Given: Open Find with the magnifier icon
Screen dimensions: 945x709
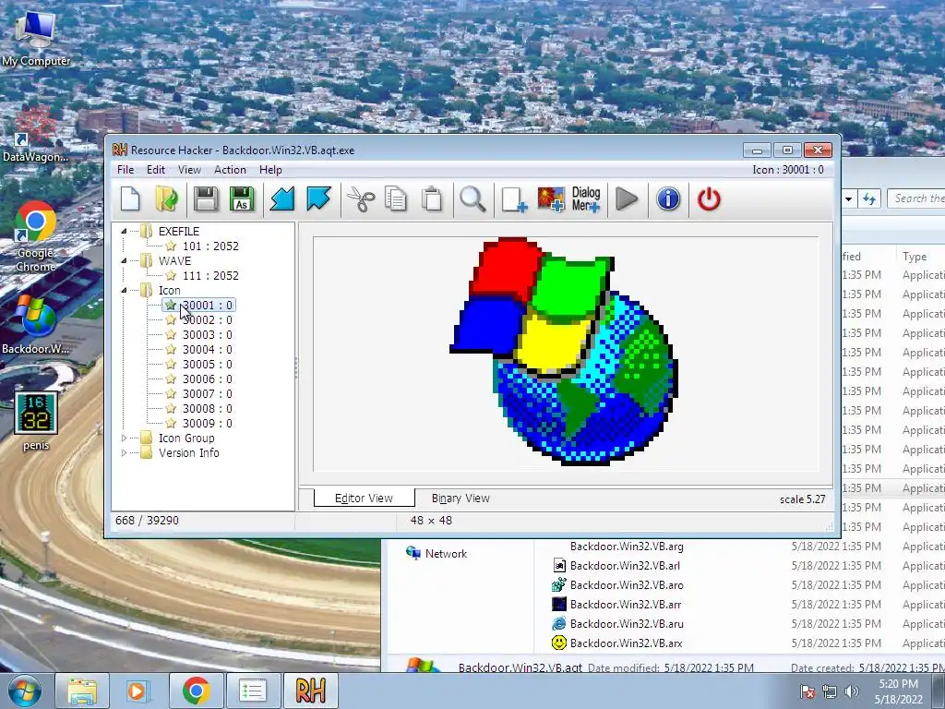Looking at the screenshot, I should [472, 199].
